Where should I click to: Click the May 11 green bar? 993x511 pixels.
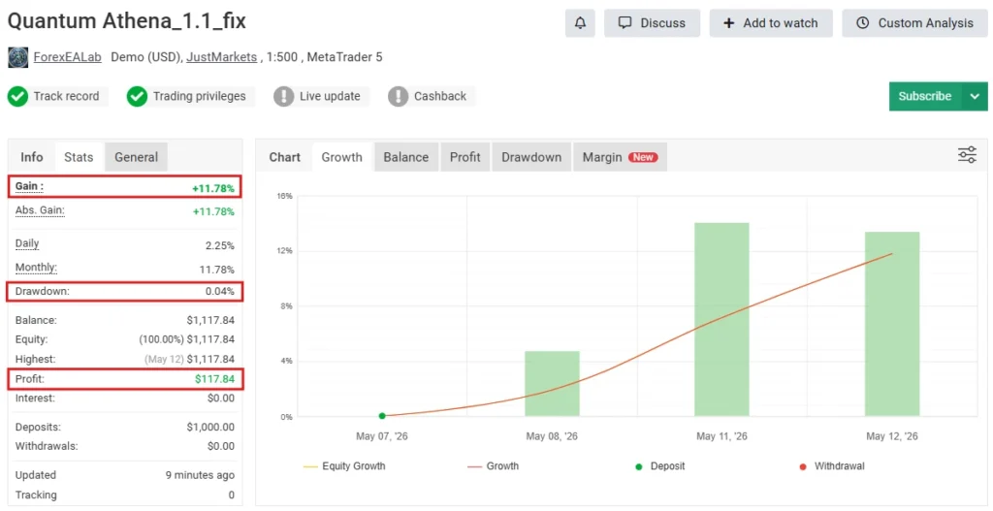click(721, 320)
